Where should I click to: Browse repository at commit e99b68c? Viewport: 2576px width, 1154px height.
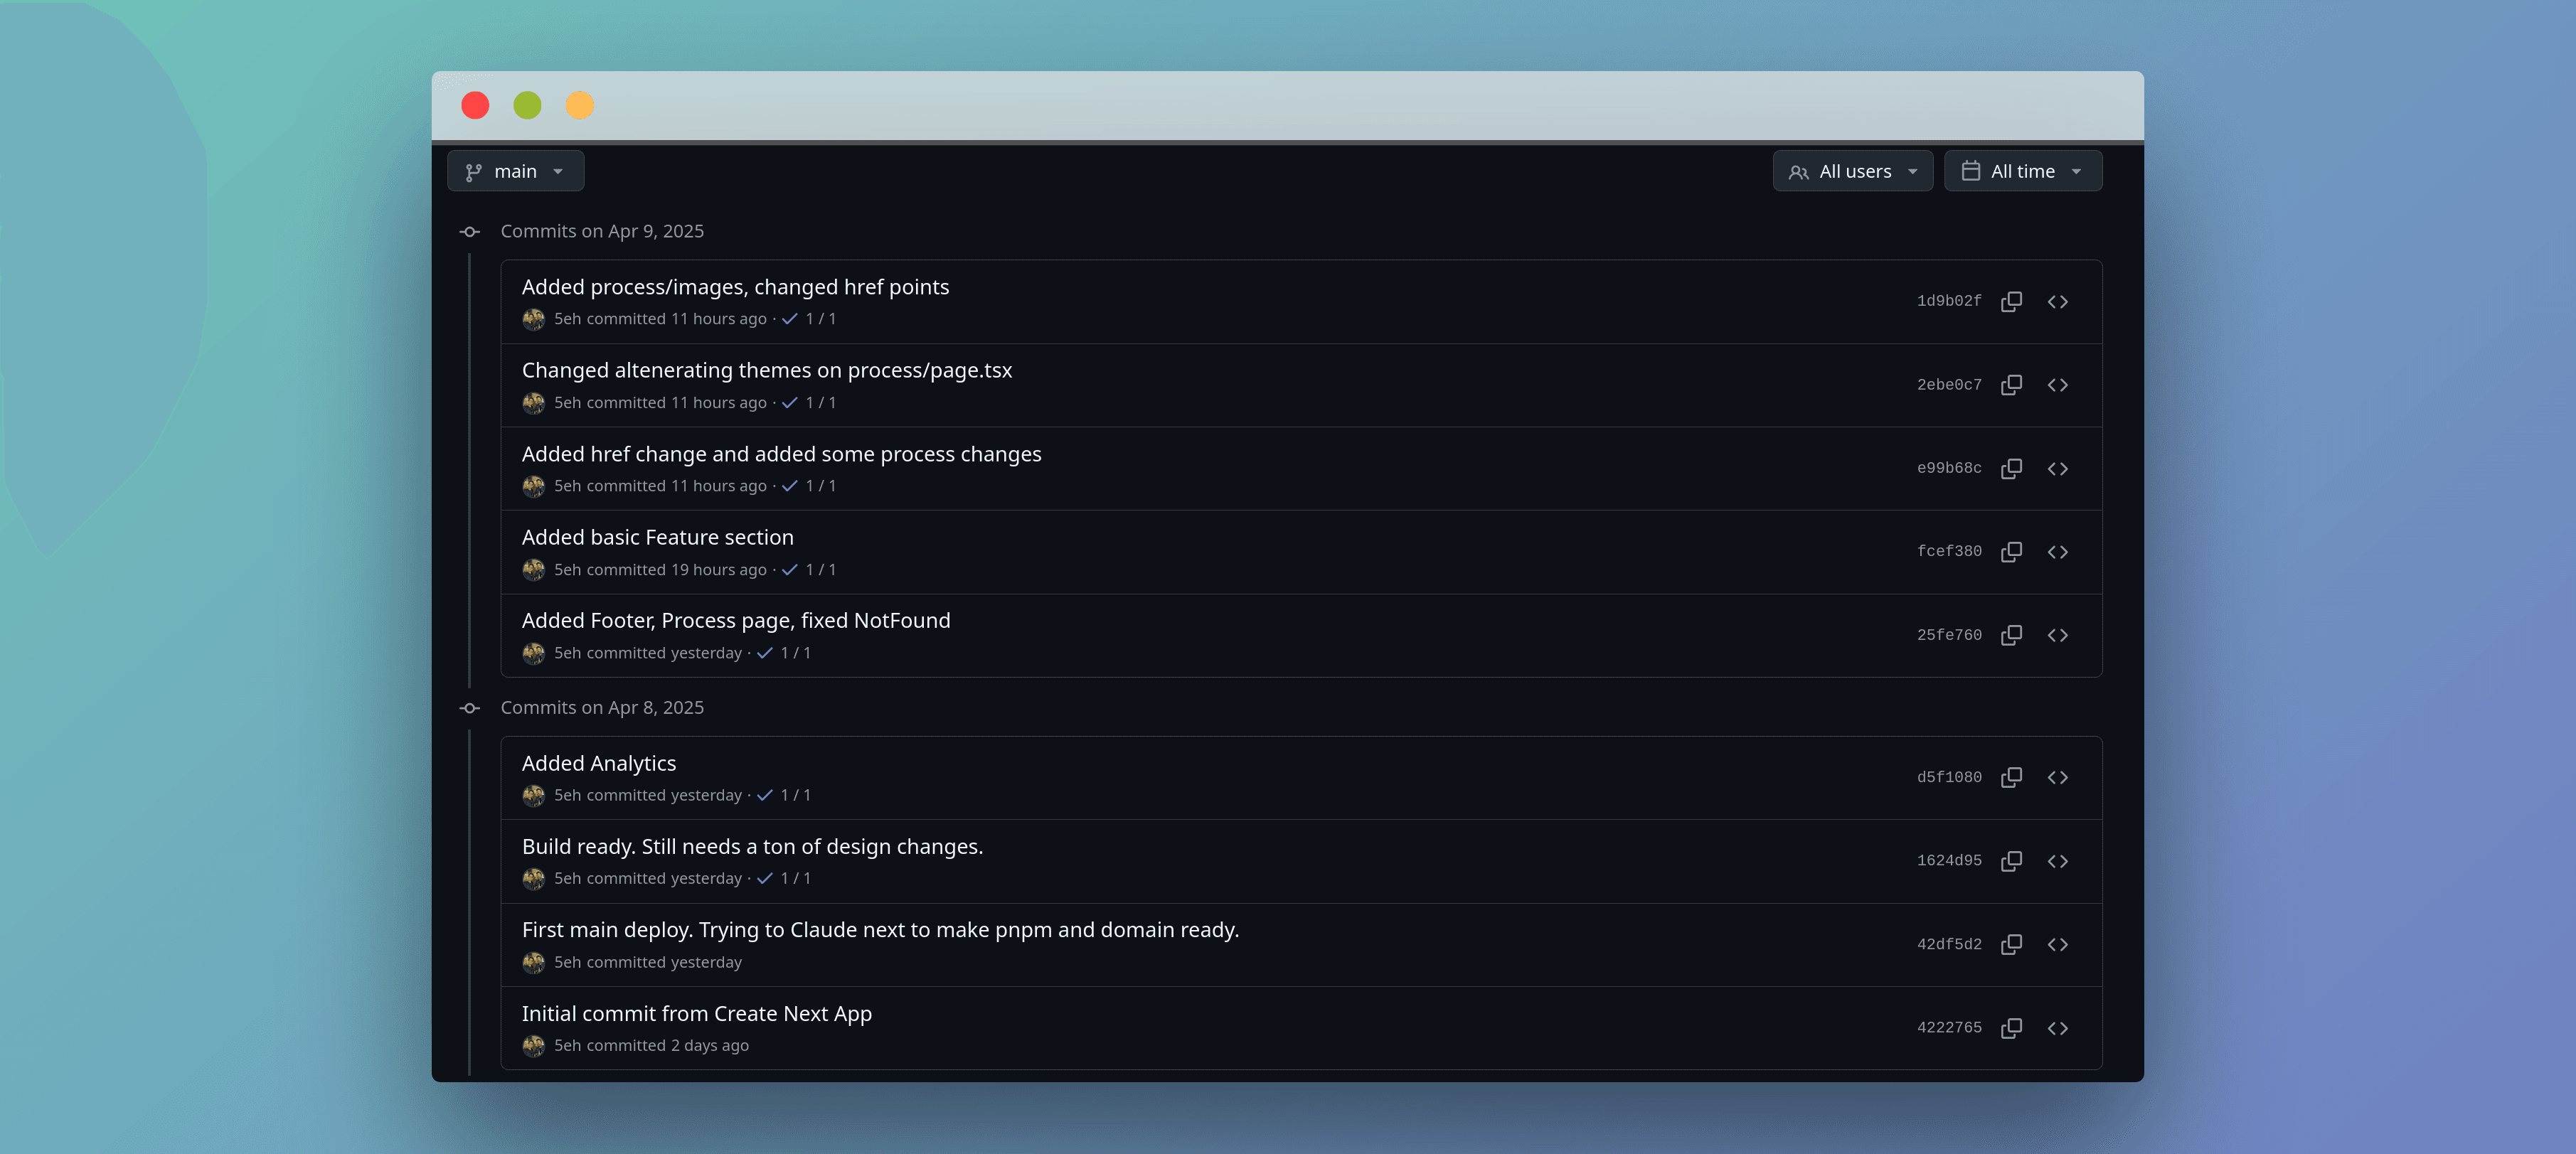2057,468
